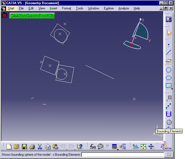This screenshot has height=159, width=185.
Task: Expand the design table flyout arrow
Action: pos(118,150)
